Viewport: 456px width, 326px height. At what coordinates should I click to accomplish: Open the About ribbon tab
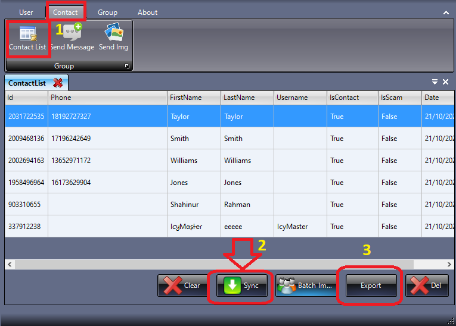point(147,12)
